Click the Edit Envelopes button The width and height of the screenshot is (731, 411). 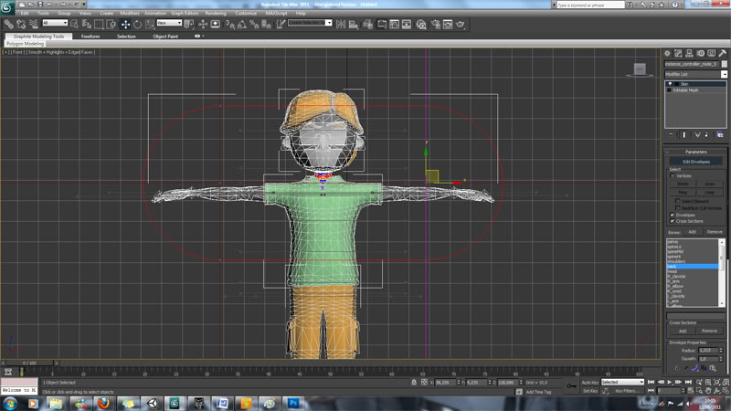coord(695,162)
